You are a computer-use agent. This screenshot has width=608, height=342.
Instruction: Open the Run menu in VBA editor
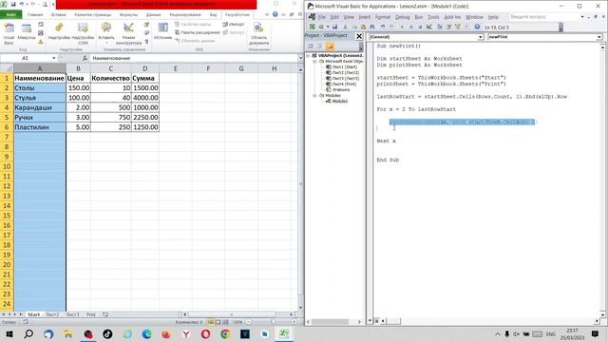click(x=419, y=17)
